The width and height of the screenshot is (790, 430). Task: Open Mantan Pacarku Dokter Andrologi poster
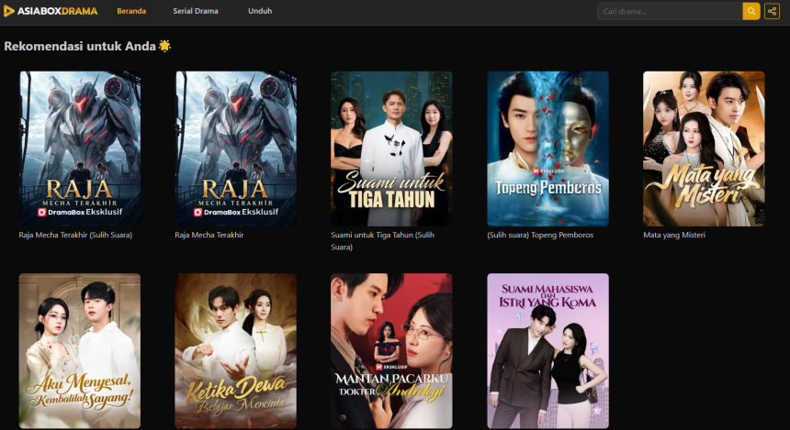[391, 351]
